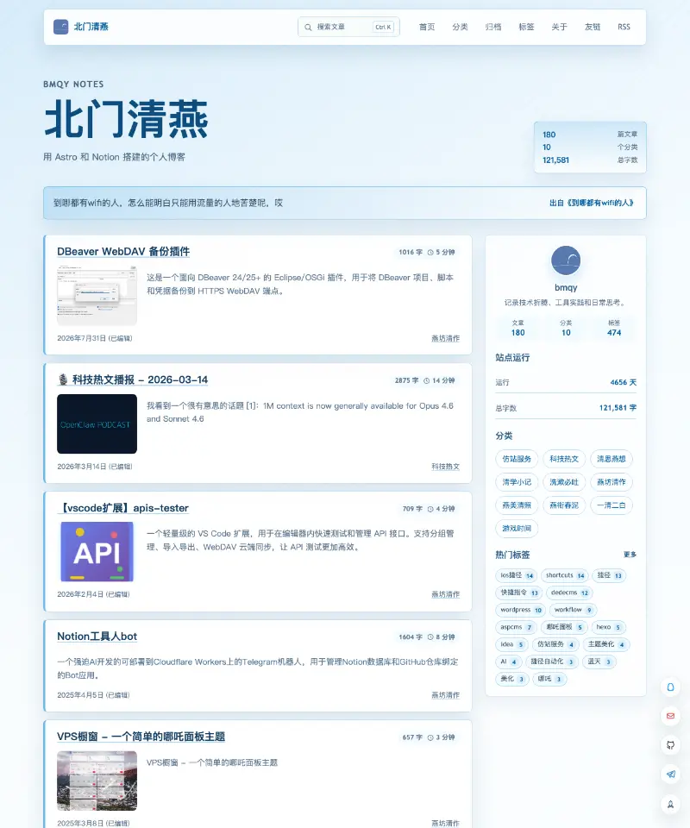Focus the 搜索文章 search field
690x828 pixels.
coord(348,27)
